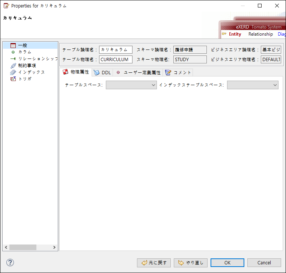Click the tree panel's left scroll arrow
Viewport: 286px width, 273px height.
point(6,247)
